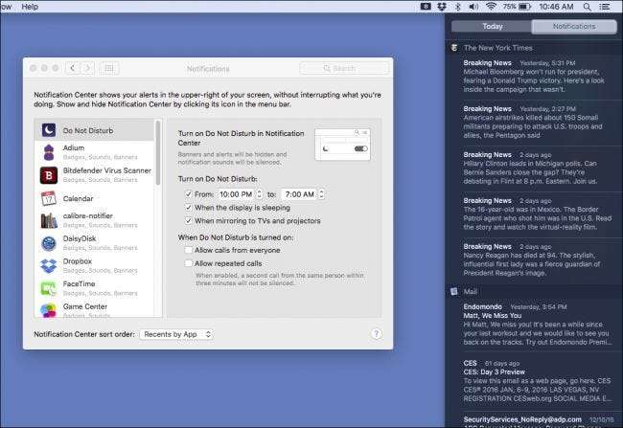This screenshot has width=623, height=428.
Task: Open Dropbox menu bar icon
Action: pos(442,7)
